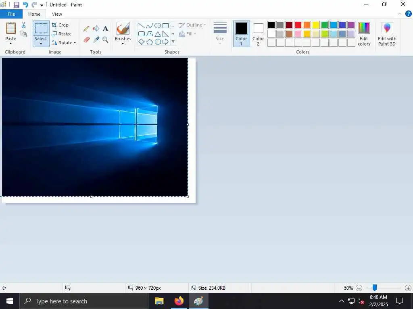
Task: Select the Eraser tool
Action: tap(87, 40)
